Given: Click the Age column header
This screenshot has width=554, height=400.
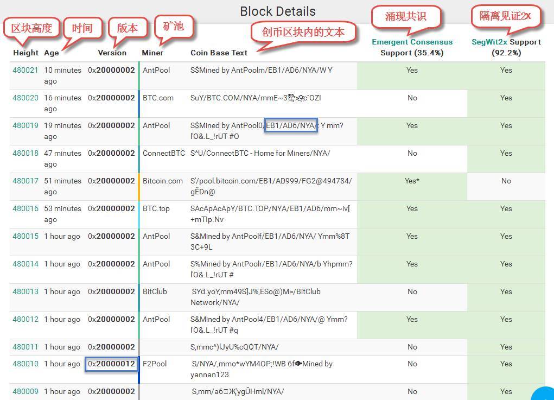Looking at the screenshot, I should click(x=51, y=53).
